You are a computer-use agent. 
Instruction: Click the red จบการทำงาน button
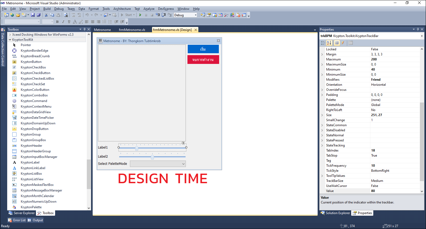click(x=203, y=60)
